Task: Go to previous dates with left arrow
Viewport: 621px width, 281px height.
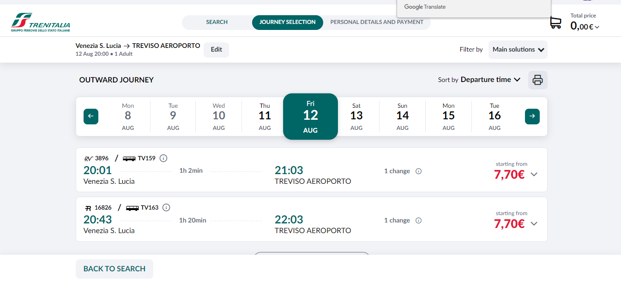Action: (91, 117)
